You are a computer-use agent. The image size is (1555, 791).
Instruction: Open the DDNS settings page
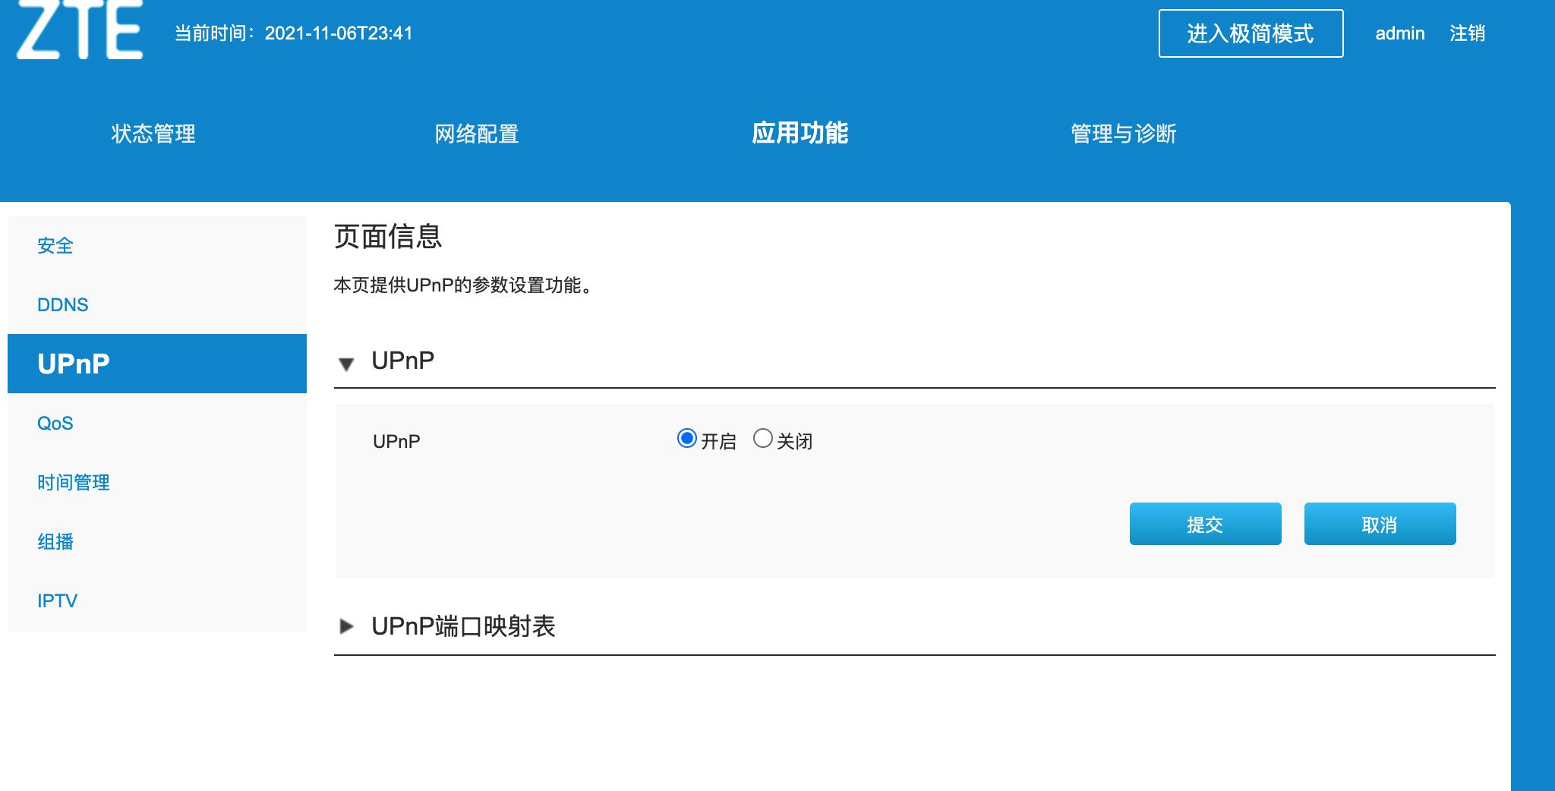(x=62, y=304)
